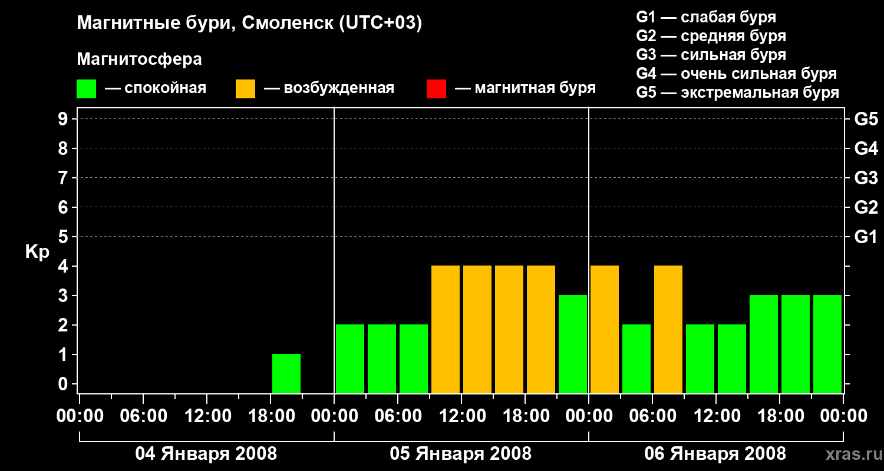Click the 05 Января 09:00–12:00 yellow bar
Screen dimensions: 884x471
(x=446, y=329)
